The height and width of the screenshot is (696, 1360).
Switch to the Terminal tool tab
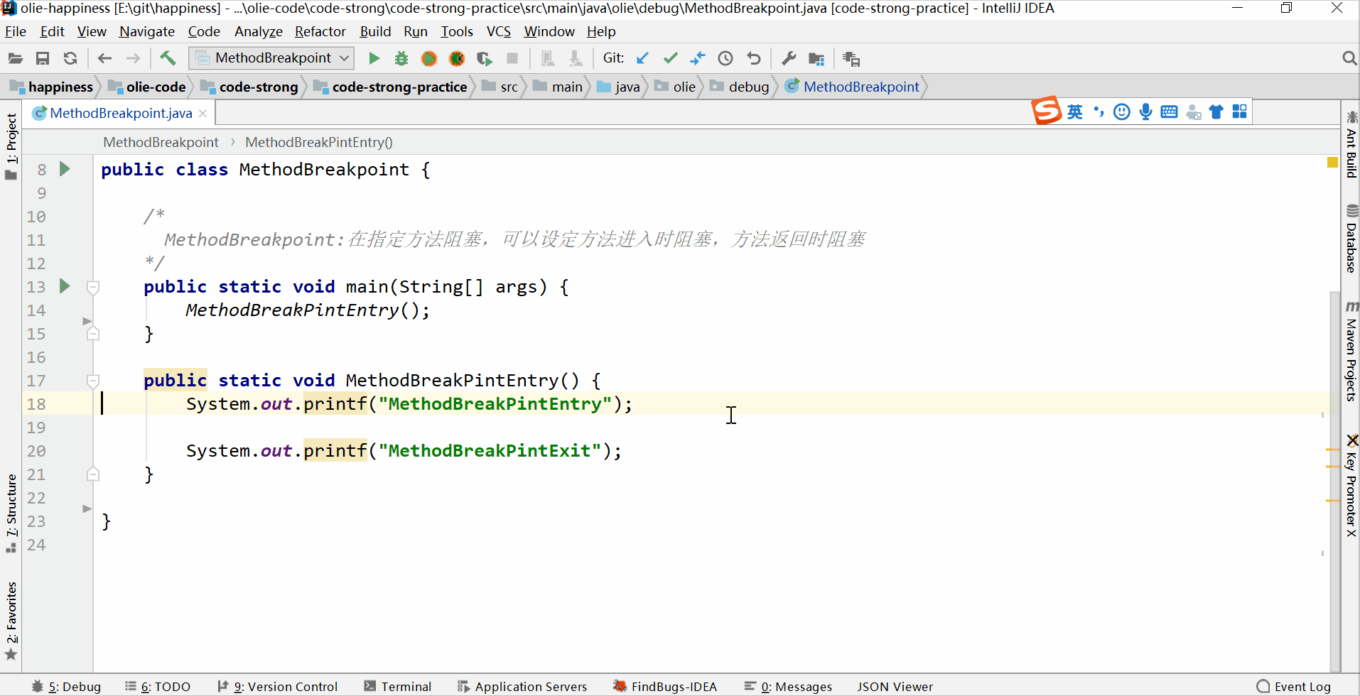[x=398, y=686]
